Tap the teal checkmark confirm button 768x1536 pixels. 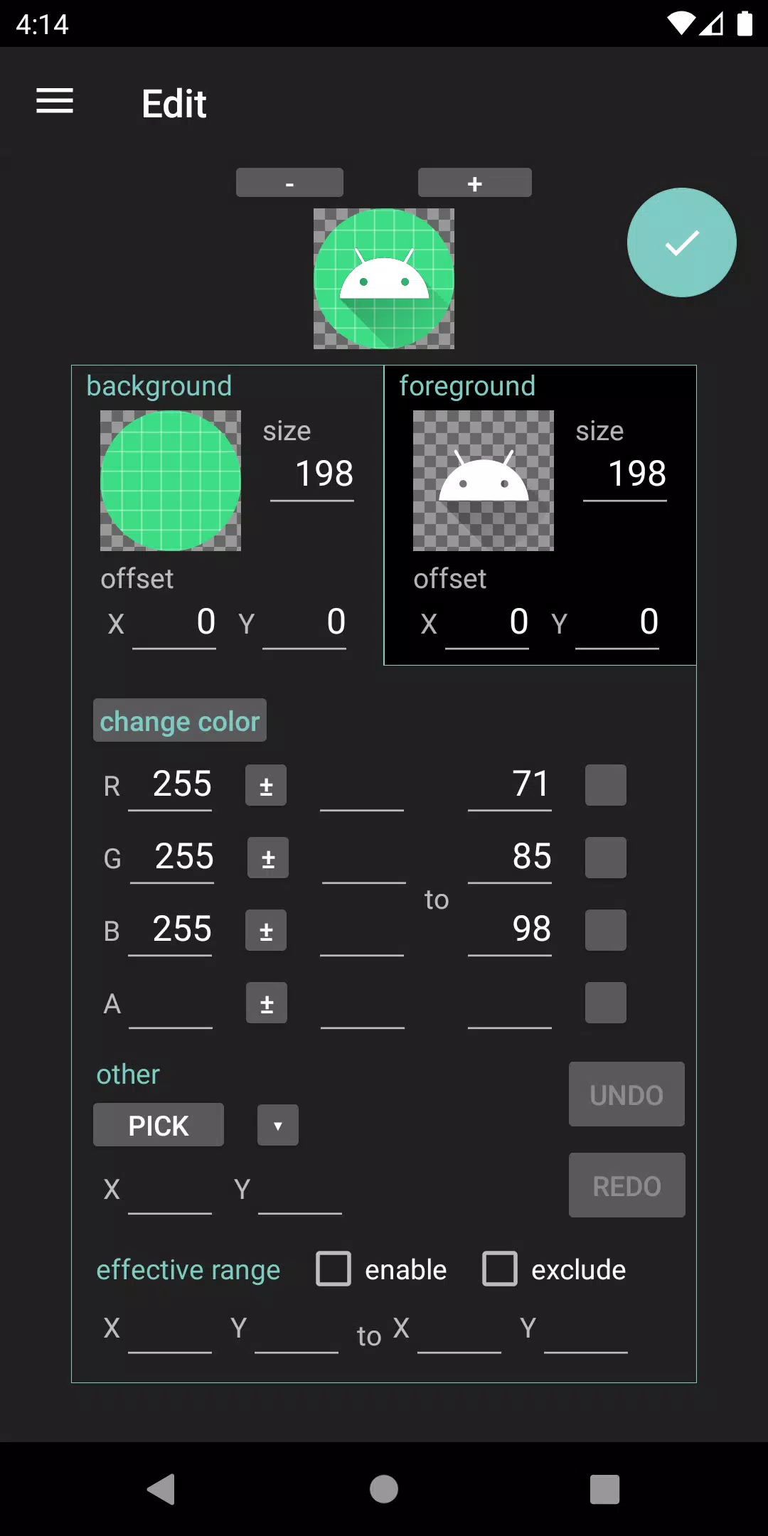[x=681, y=242]
